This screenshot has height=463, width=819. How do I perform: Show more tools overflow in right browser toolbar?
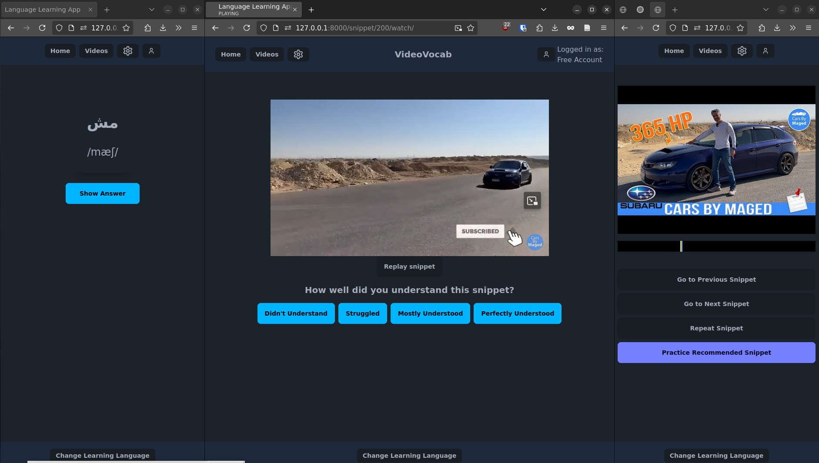[792, 28]
